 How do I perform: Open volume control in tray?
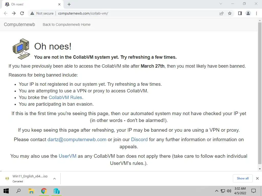pyautogui.click(x=229, y=191)
